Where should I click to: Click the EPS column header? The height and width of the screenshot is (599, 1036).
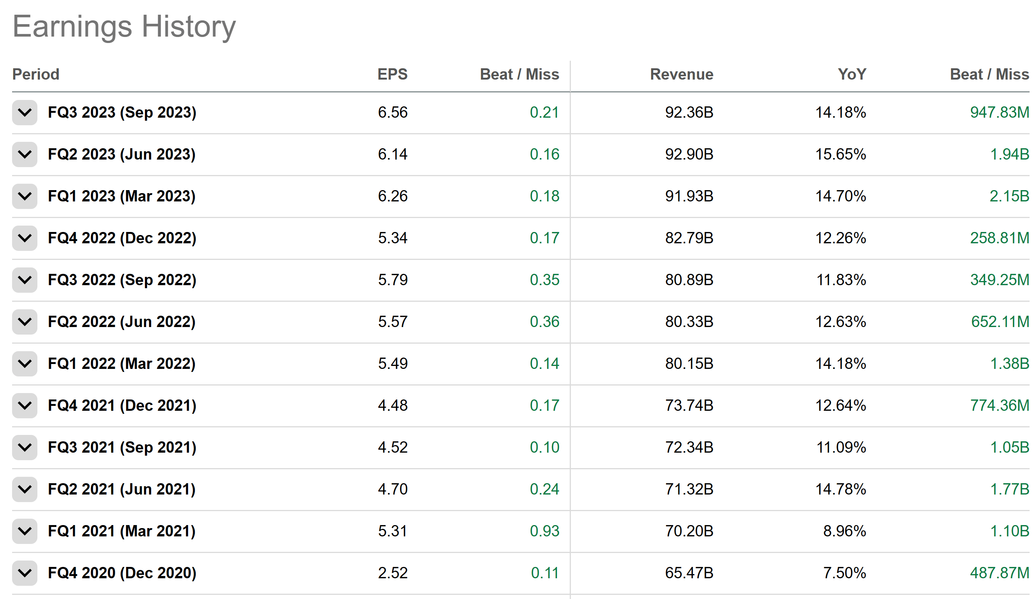(392, 74)
